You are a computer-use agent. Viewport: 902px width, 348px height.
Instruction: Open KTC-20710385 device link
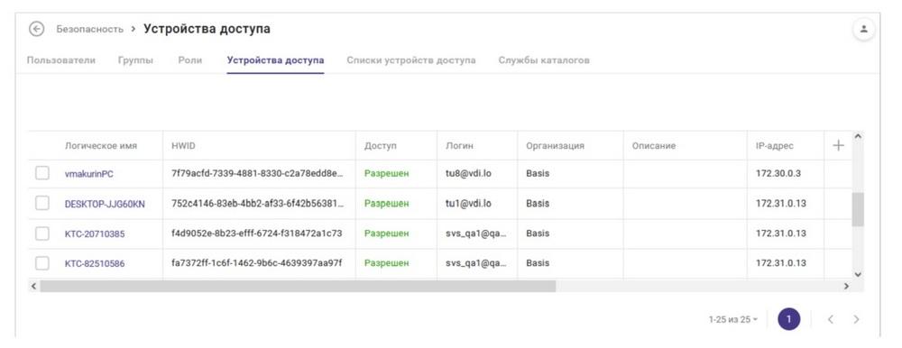click(95, 234)
